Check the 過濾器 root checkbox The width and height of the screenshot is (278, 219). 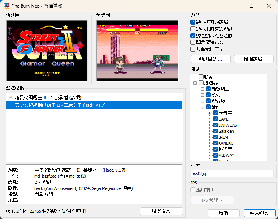pyautogui.click(x=201, y=83)
